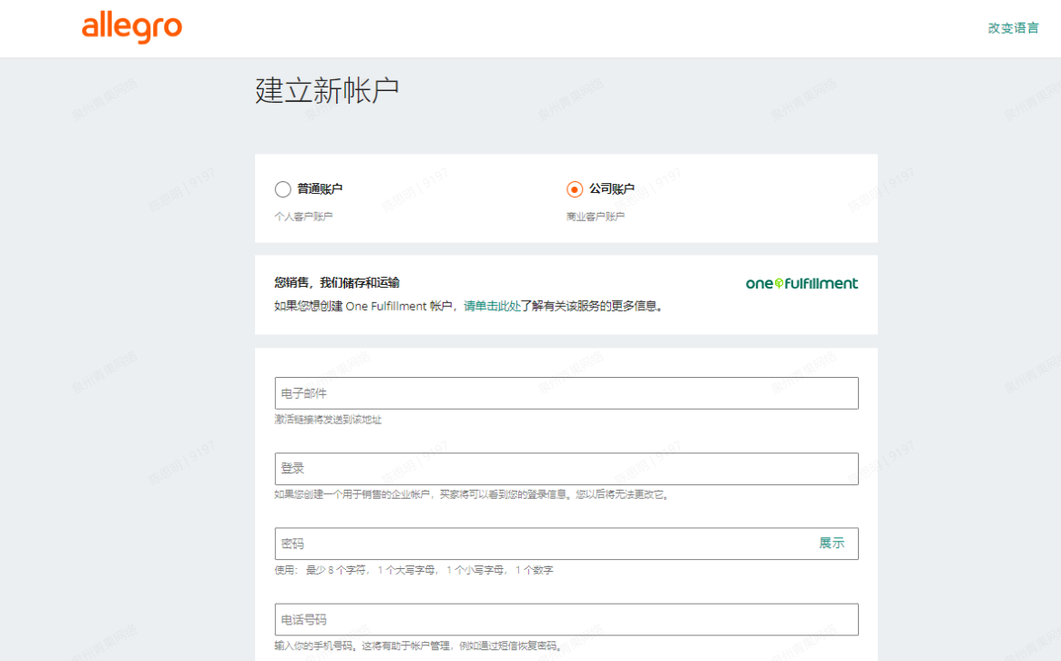Click the 公司账户 label text
This screenshot has width=1061, height=661.
point(611,189)
